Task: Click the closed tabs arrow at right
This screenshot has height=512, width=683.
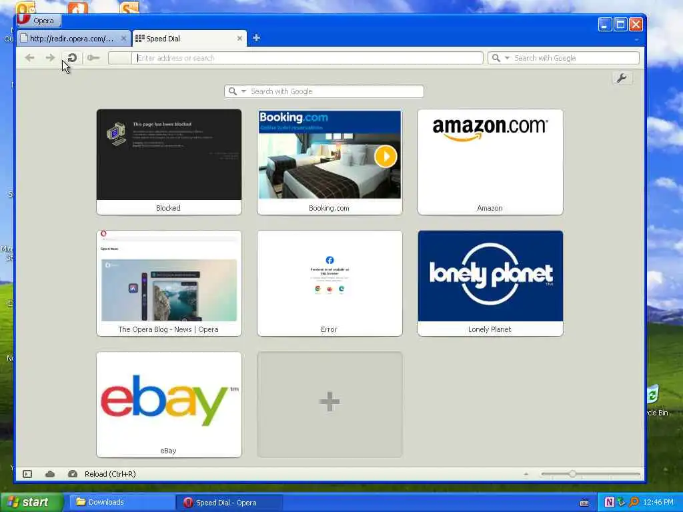Action: click(x=636, y=39)
